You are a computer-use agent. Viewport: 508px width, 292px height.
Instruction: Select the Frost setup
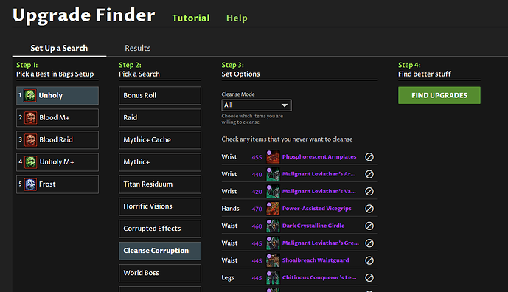coord(58,184)
